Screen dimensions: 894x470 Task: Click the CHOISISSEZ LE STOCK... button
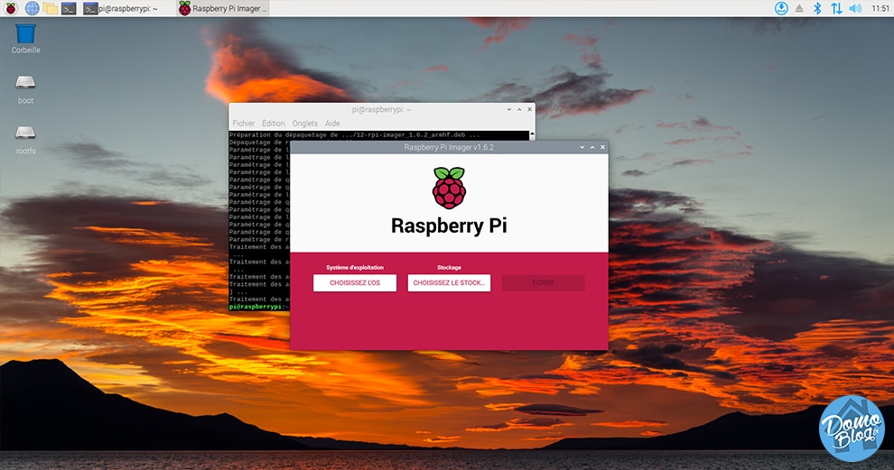tap(449, 282)
